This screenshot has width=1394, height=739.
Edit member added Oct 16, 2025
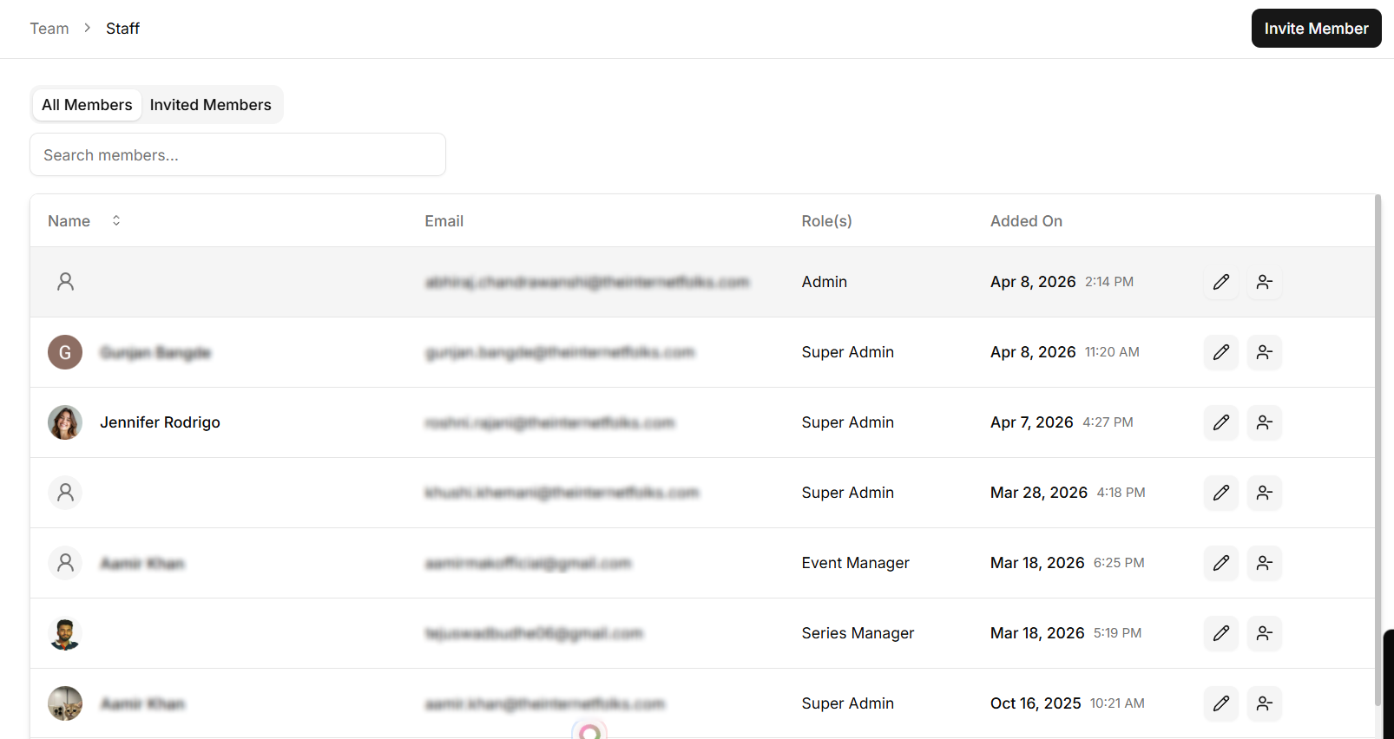coord(1220,703)
